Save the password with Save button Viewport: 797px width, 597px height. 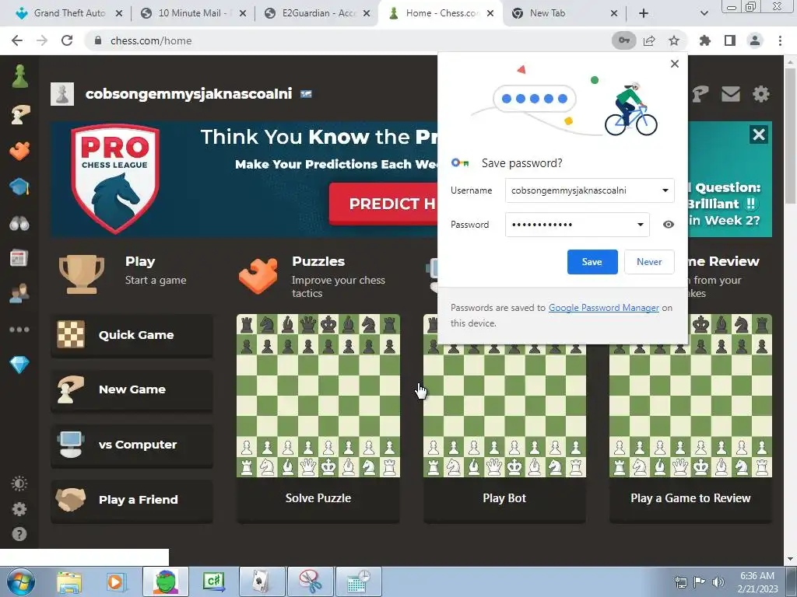[592, 262]
